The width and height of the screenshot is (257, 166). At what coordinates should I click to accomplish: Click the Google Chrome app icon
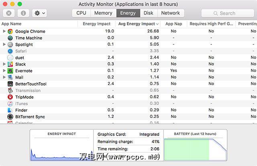(10, 31)
